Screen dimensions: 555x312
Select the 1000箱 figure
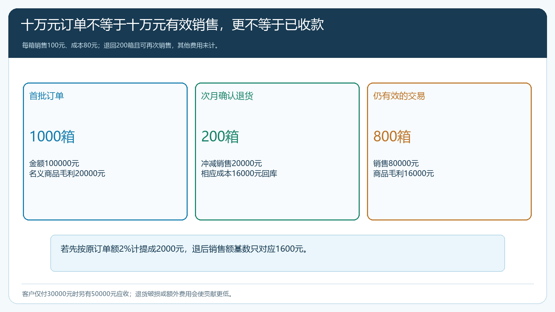click(x=52, y=136)
